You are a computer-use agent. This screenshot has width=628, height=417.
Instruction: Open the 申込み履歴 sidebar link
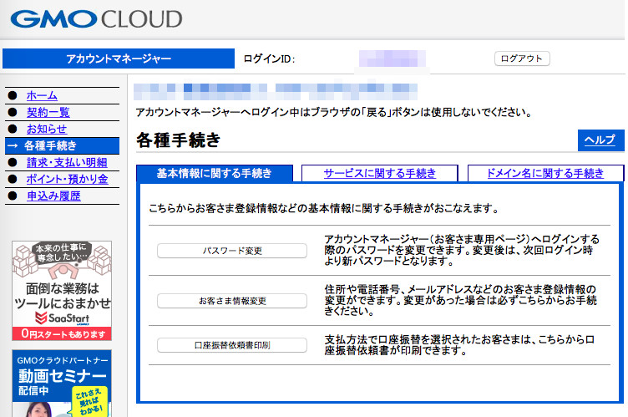point(53,196)
